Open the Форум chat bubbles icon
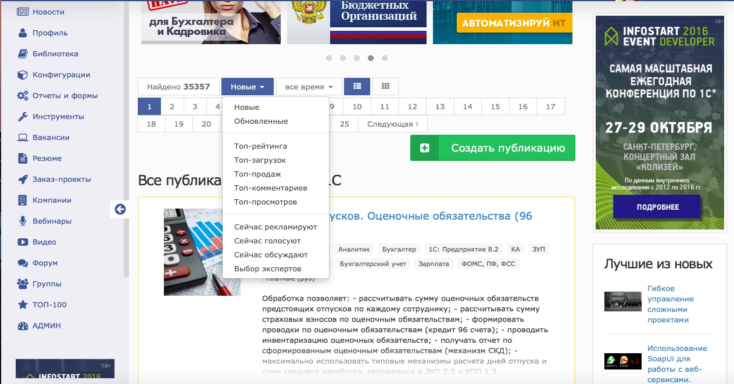The image size is (734, 384). click(x=23, y=263)
